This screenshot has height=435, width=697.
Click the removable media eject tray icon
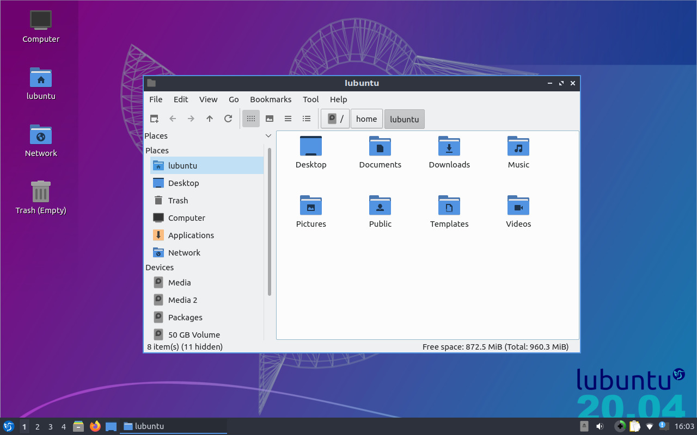coord(584,426)
